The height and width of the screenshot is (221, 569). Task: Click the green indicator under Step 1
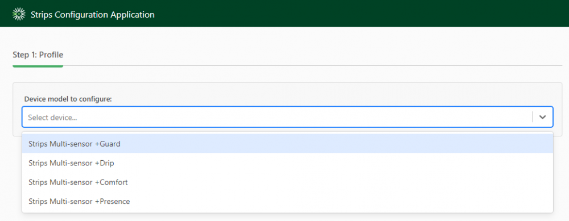(38, 66)
